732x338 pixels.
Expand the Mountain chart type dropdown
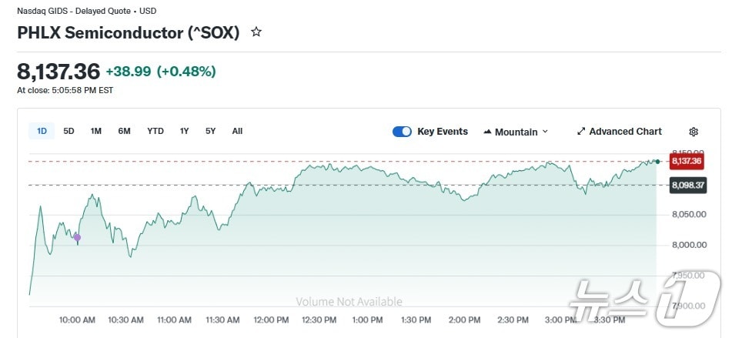546,132
